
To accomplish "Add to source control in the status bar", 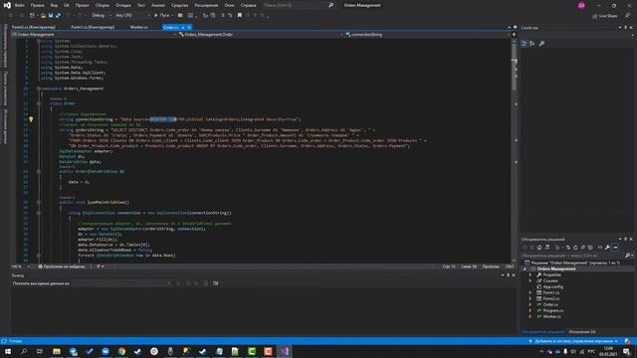I will tap(573, 341).
